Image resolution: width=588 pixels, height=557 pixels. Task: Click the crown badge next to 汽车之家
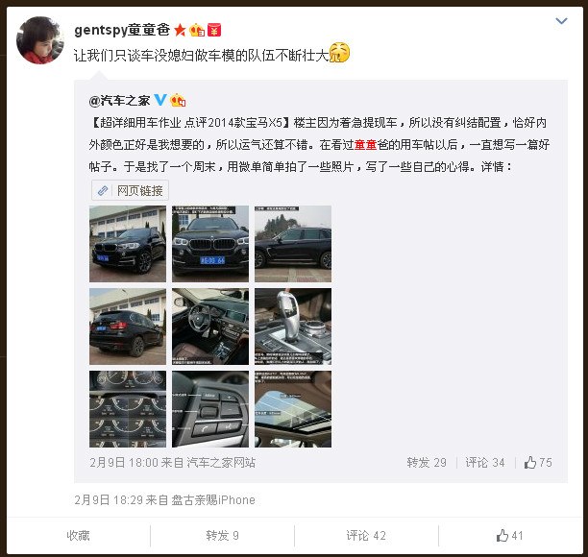tap(178, 100)
